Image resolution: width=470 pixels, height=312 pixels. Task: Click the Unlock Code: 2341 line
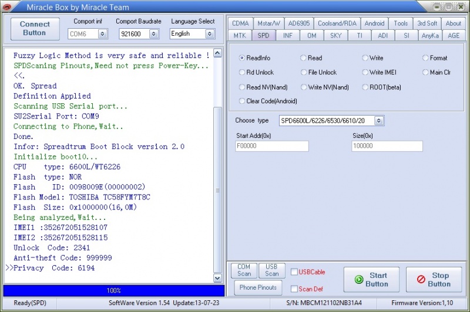coord(52,247)
